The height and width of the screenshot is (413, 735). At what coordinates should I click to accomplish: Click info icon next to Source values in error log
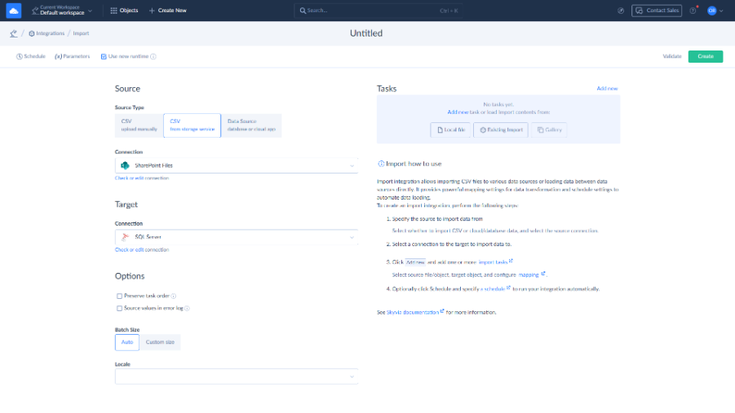tap(187, 308)
